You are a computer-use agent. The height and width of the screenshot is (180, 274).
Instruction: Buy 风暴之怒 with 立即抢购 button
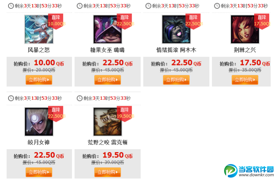pyautogui.click(x=39, y=80)
